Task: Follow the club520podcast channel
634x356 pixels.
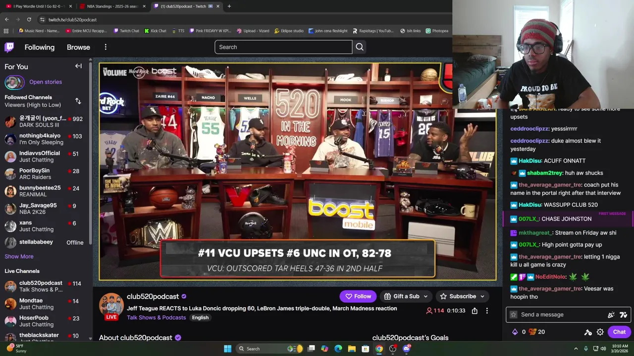Action: (358, 296)
